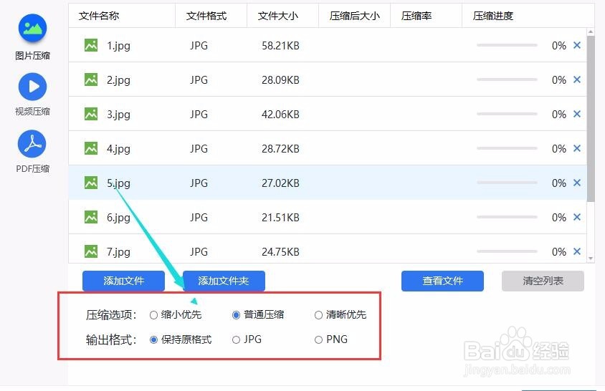Select the file name 7.jpg
This screenshot has width=605, height=391.
(118, 252)
